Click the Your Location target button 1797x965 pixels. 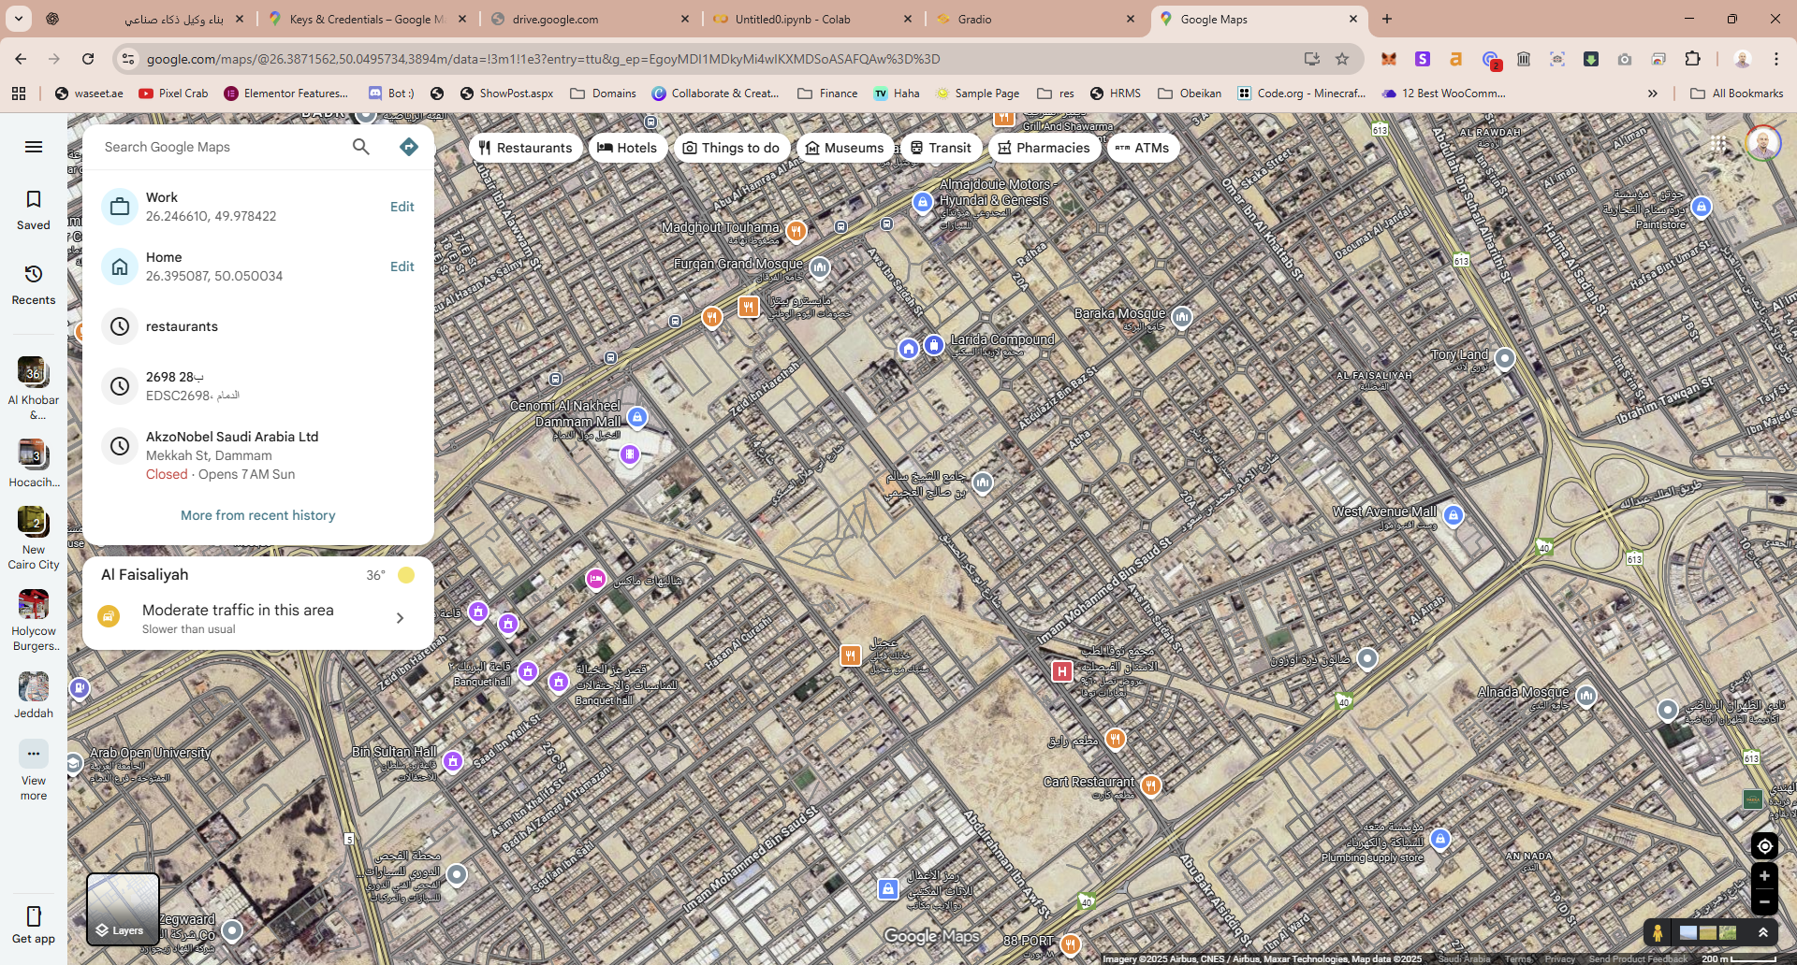point(1764,846)
